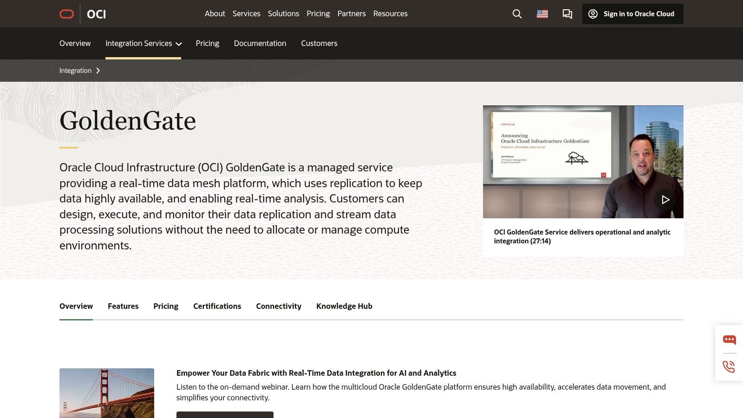
Task: Open the search magnifier icon
Action: [517, 14]
